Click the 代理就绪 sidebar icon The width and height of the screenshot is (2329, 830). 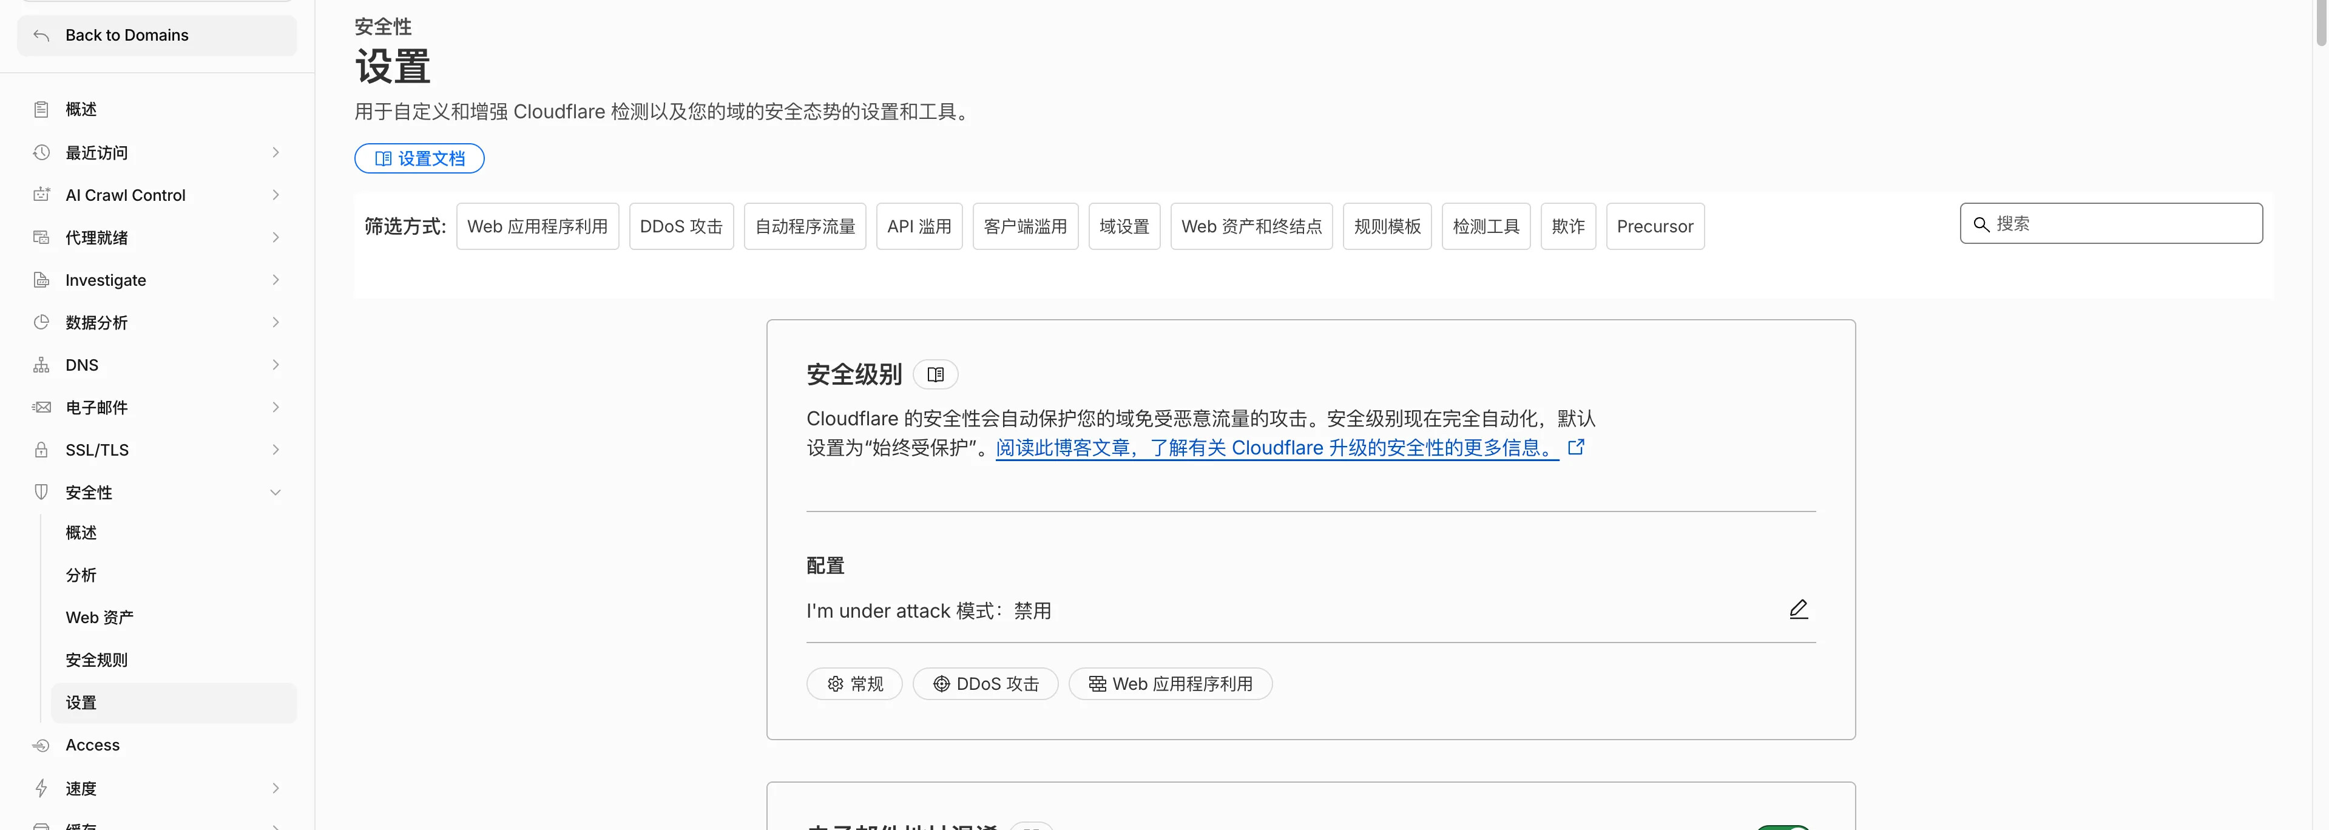(x=41, y=237)
